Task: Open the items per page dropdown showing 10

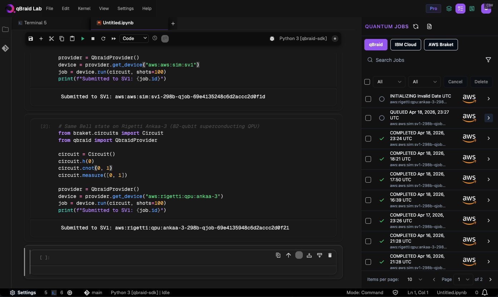Action: click(415, 279)
